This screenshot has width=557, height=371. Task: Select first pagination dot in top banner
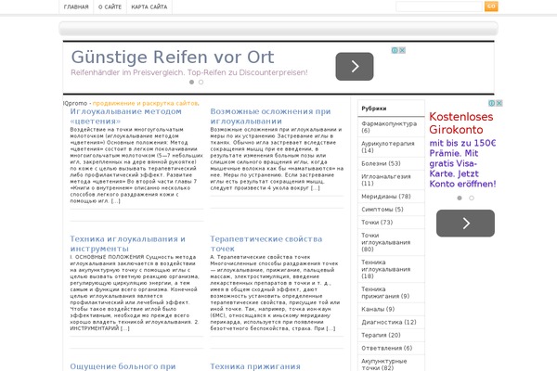point(192,82)
